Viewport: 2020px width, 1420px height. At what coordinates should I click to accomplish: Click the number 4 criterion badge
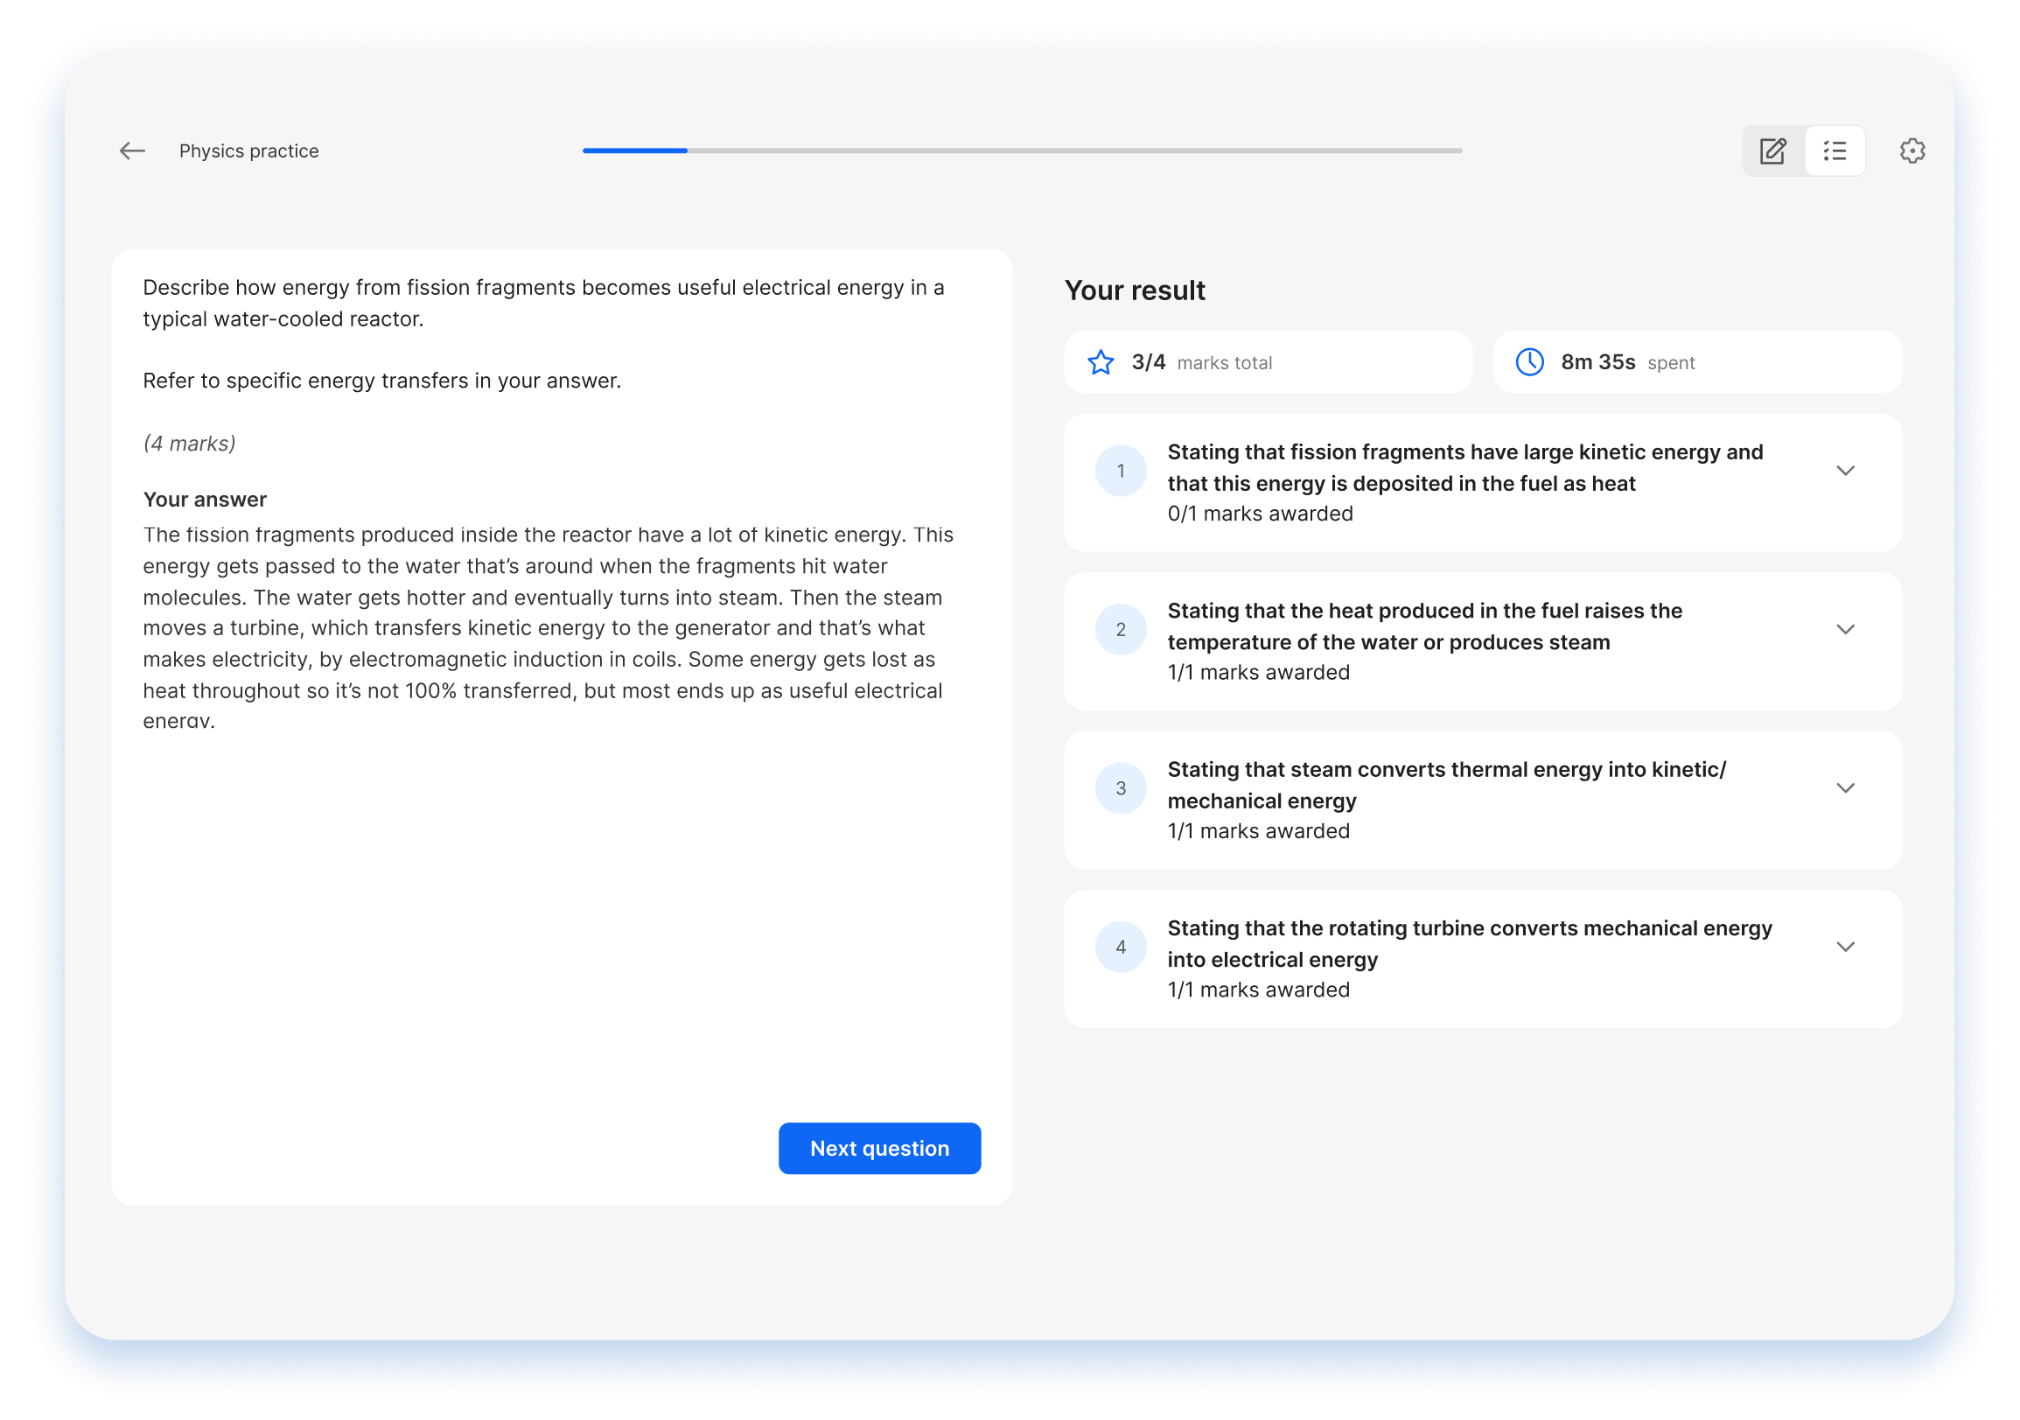[1121, 948]
